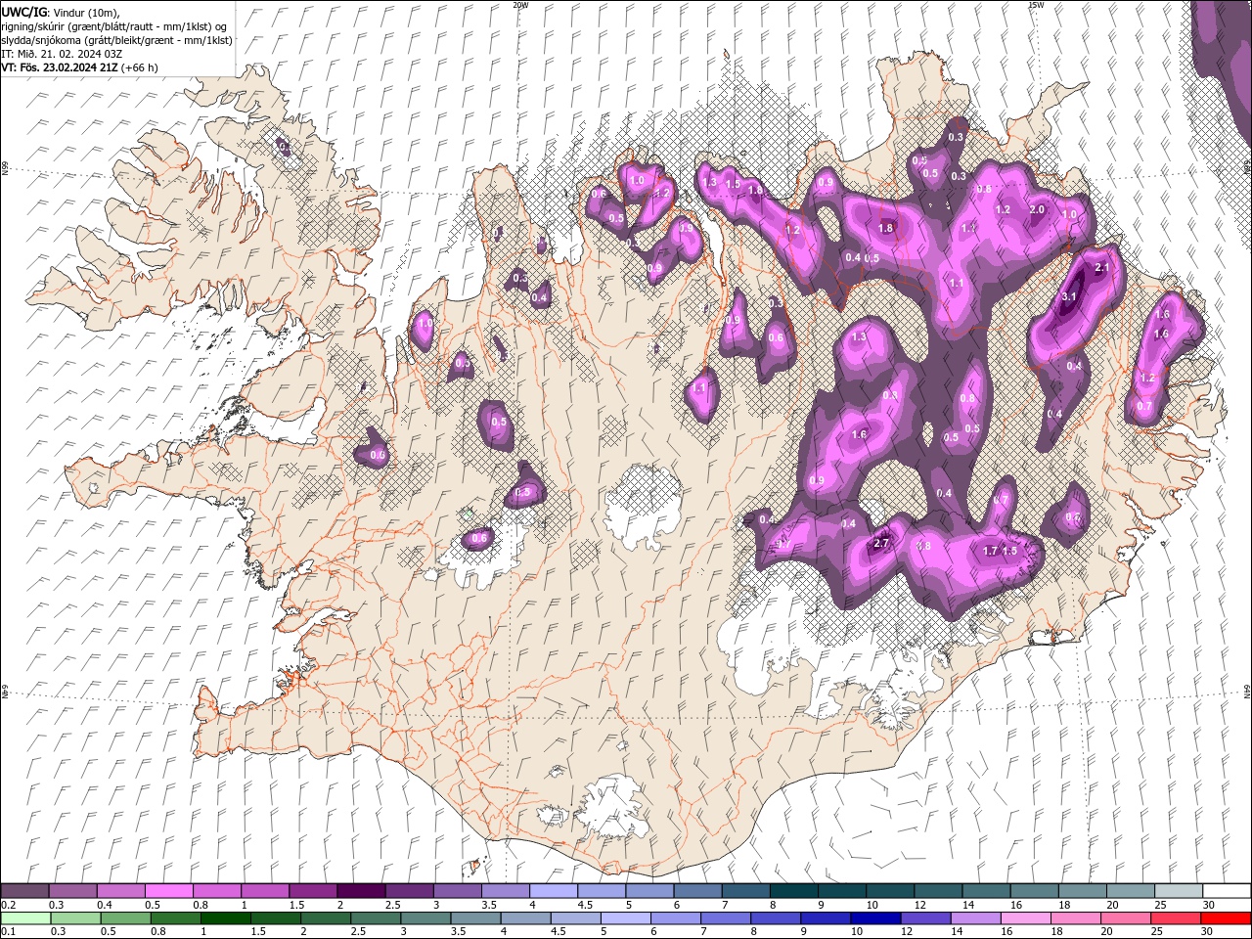Select the dark teal snow swatch between 8 and 9
This screenshot has width=1252, height=939.
coord(793,891)
